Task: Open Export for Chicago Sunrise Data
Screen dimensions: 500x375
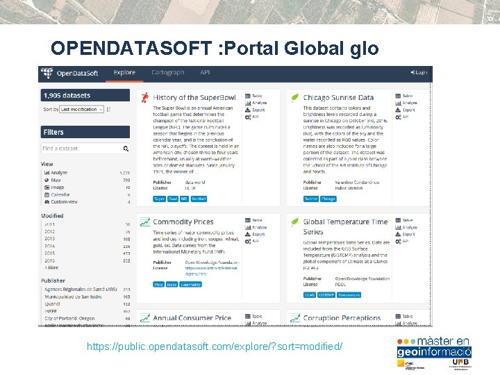Action: click(x=405, y=110)
